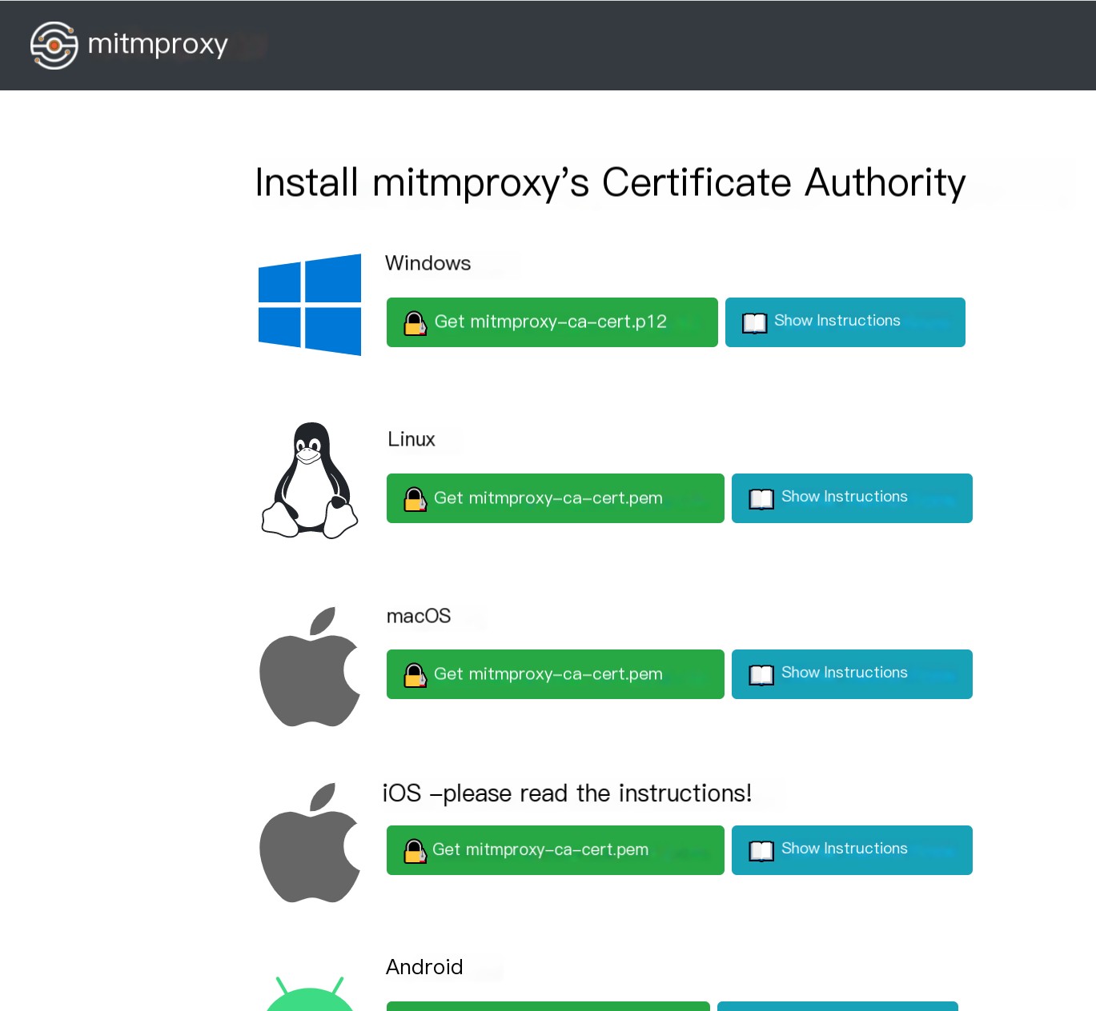Get mitmproxy-ca-cert.pem for Linux
The width and height of the screenshot is (1096, 1011).
[556, 498]
